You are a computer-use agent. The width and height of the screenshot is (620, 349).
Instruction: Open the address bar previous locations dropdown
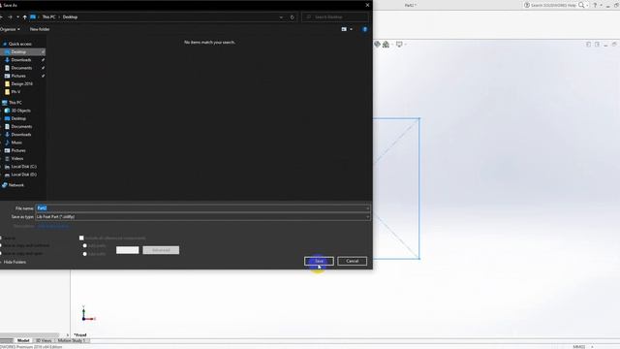(x=281, y=17)
